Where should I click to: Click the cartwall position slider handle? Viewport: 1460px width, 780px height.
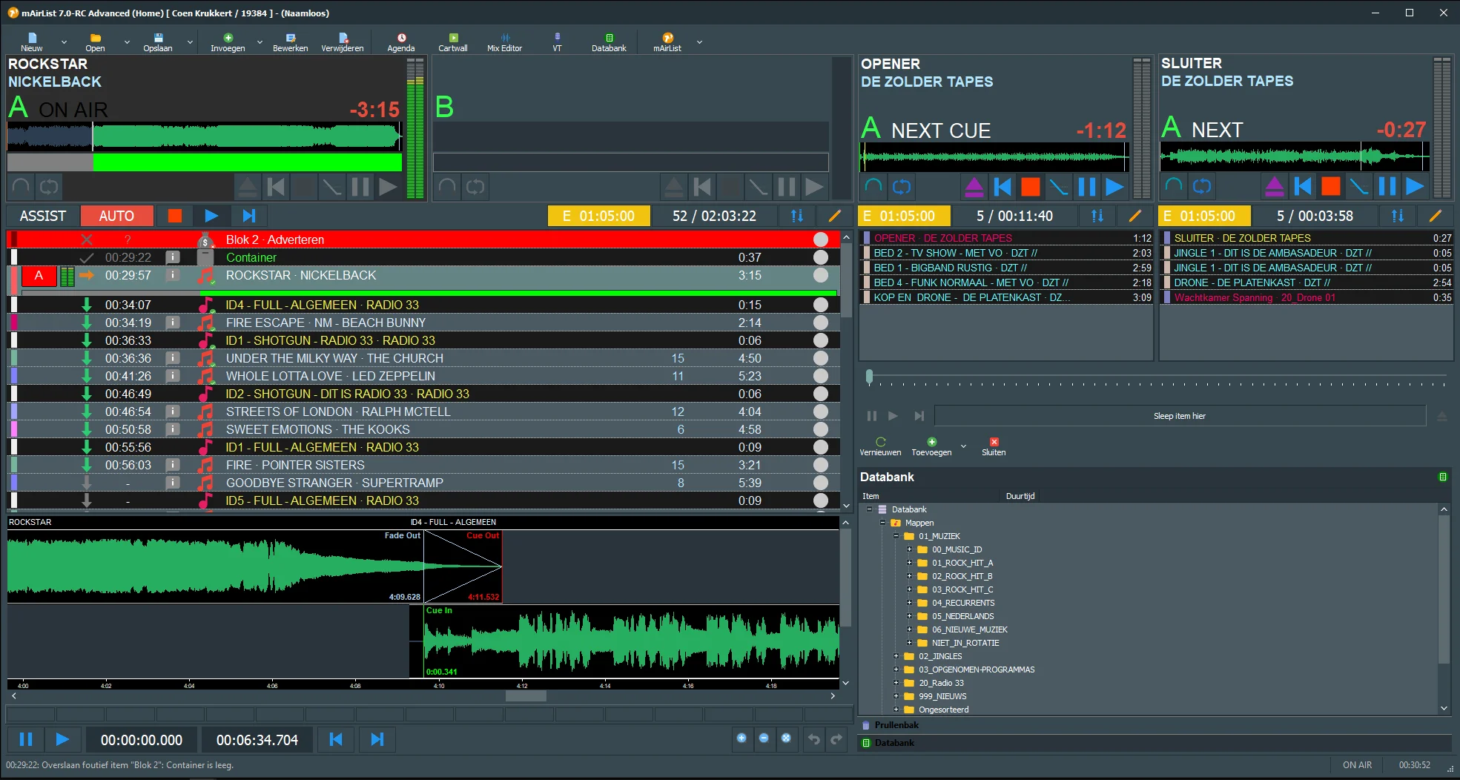(869, 377)
